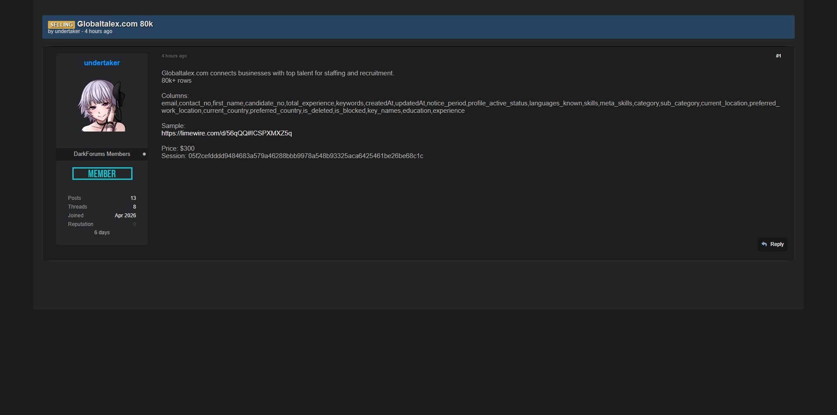Click the reputation score 0

point(134,224)
